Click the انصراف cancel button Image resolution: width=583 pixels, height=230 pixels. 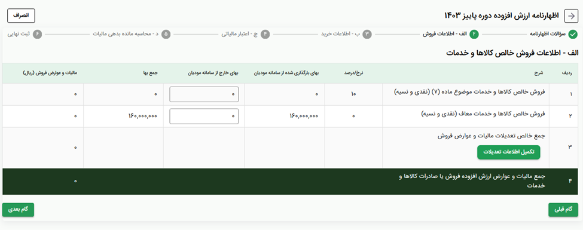point(21,16)
